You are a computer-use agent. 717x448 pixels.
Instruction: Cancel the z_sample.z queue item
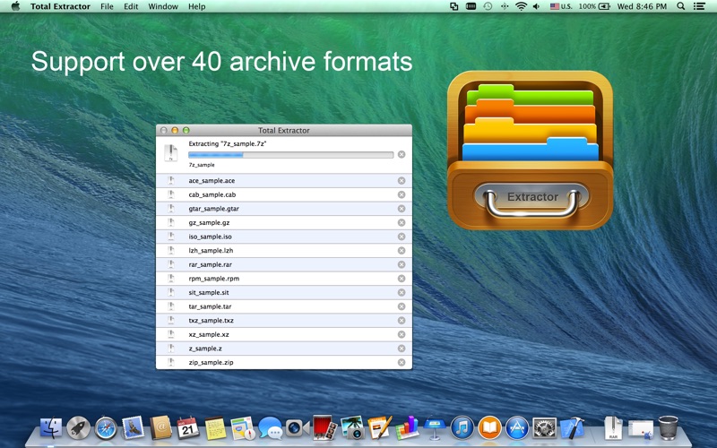(x=402, y=349)
